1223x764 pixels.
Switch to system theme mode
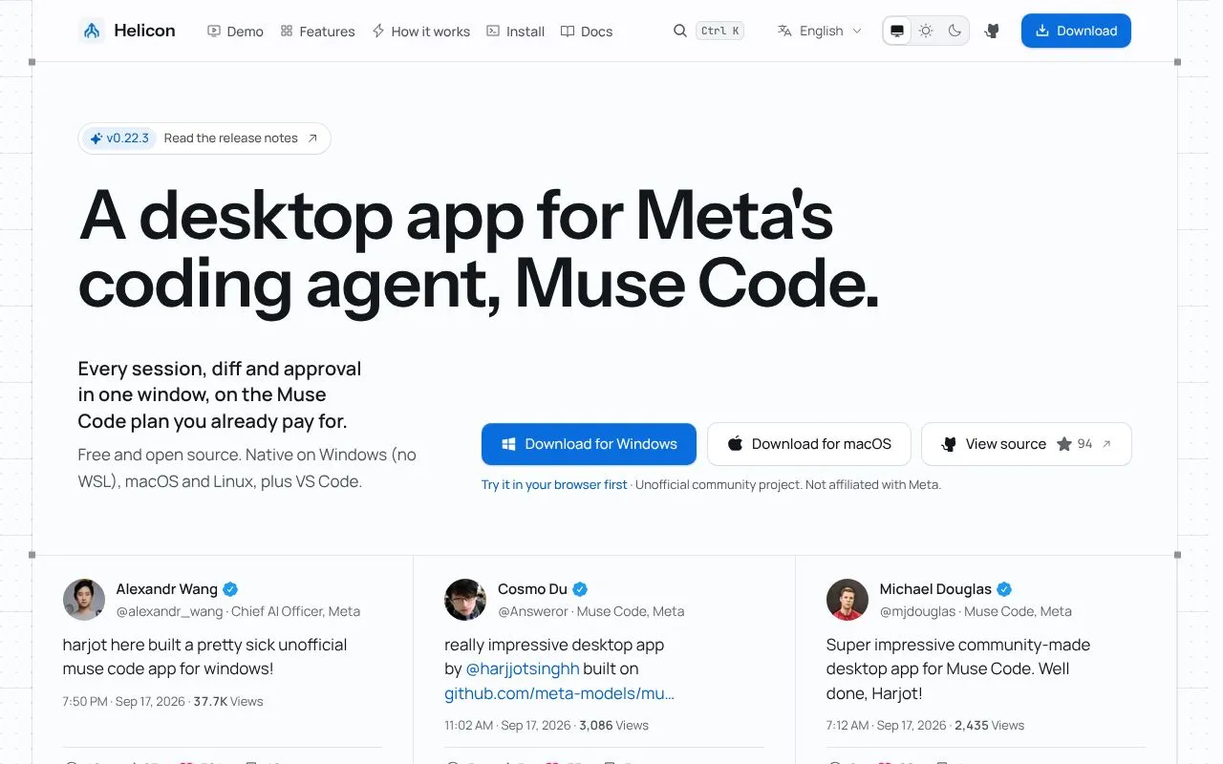897,31
